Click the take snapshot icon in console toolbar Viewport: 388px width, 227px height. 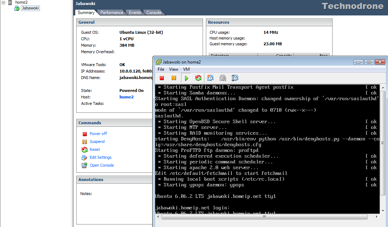(210, 78)
